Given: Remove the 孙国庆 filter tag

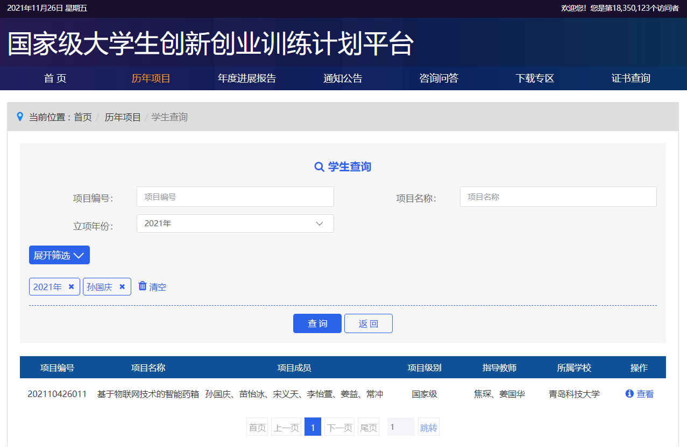Looking at the screenshot, I should pos(122,287).
